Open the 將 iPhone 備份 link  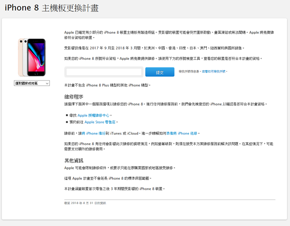click(x=94, y=133)
